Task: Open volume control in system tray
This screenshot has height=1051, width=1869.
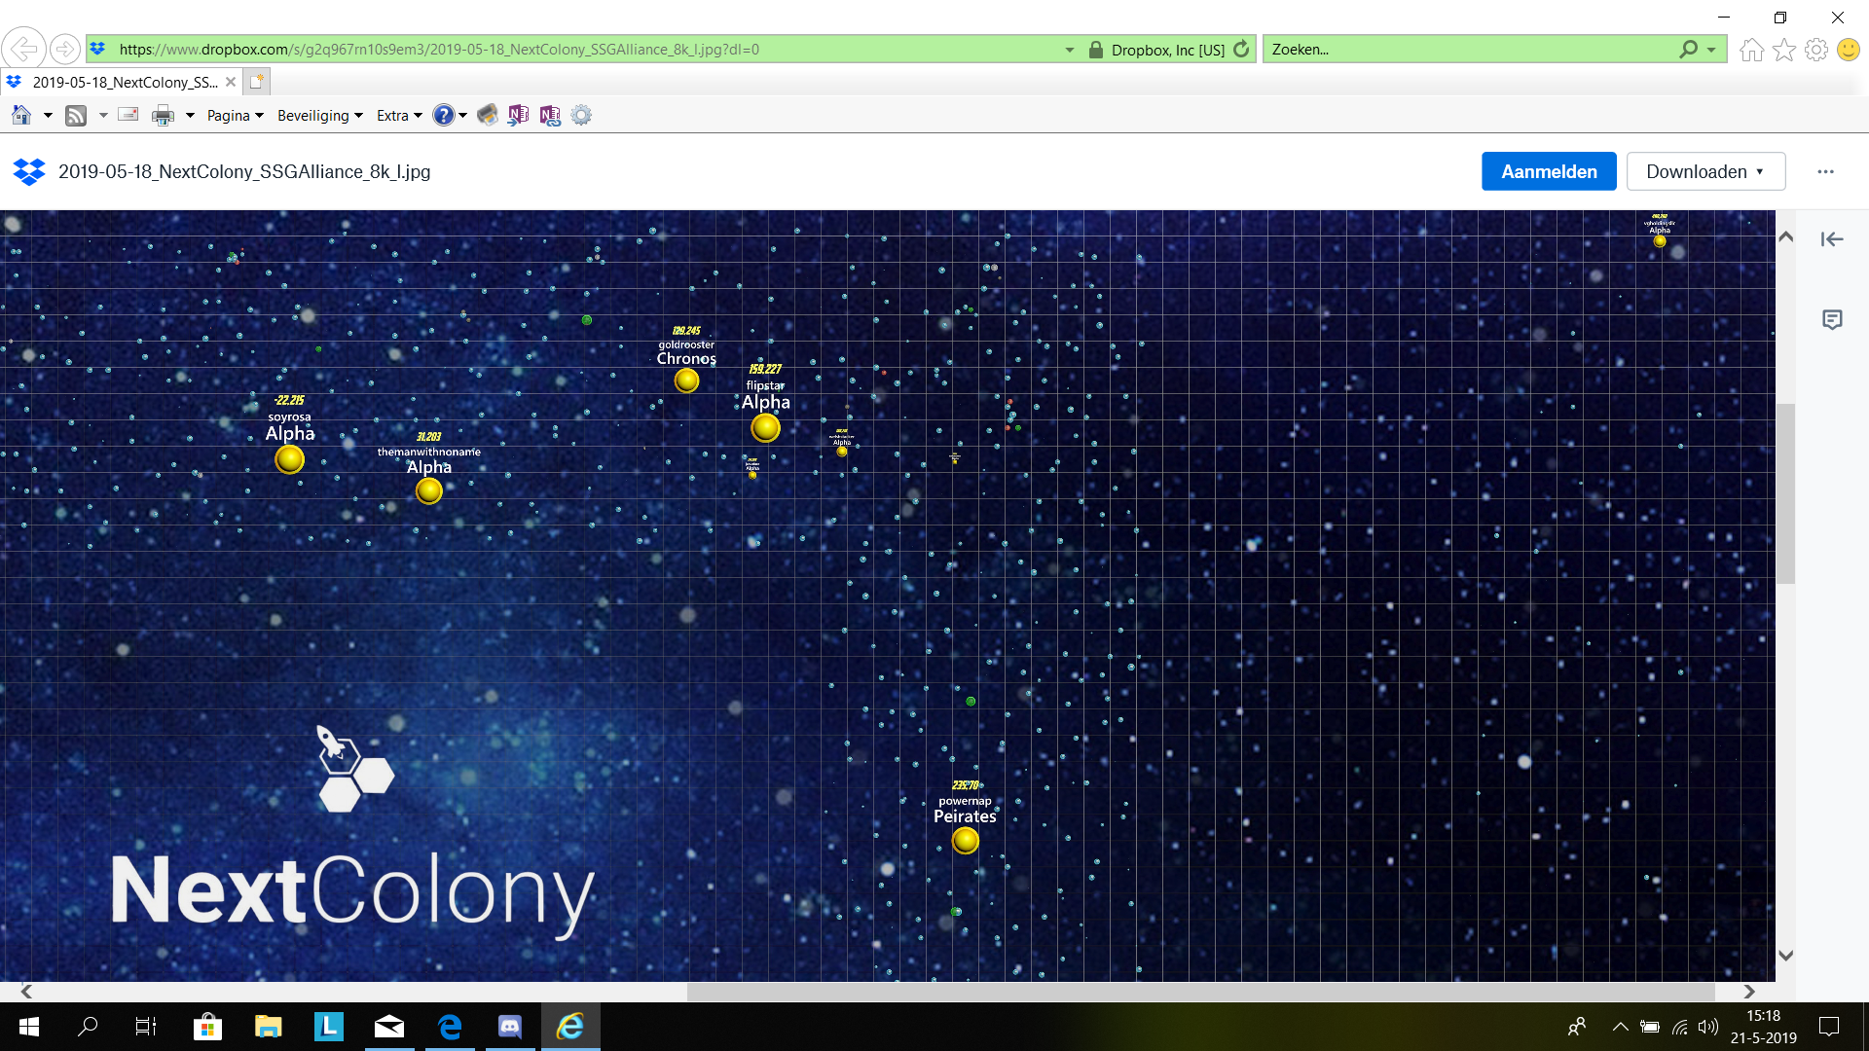Action: [x=1708, y=1027]
